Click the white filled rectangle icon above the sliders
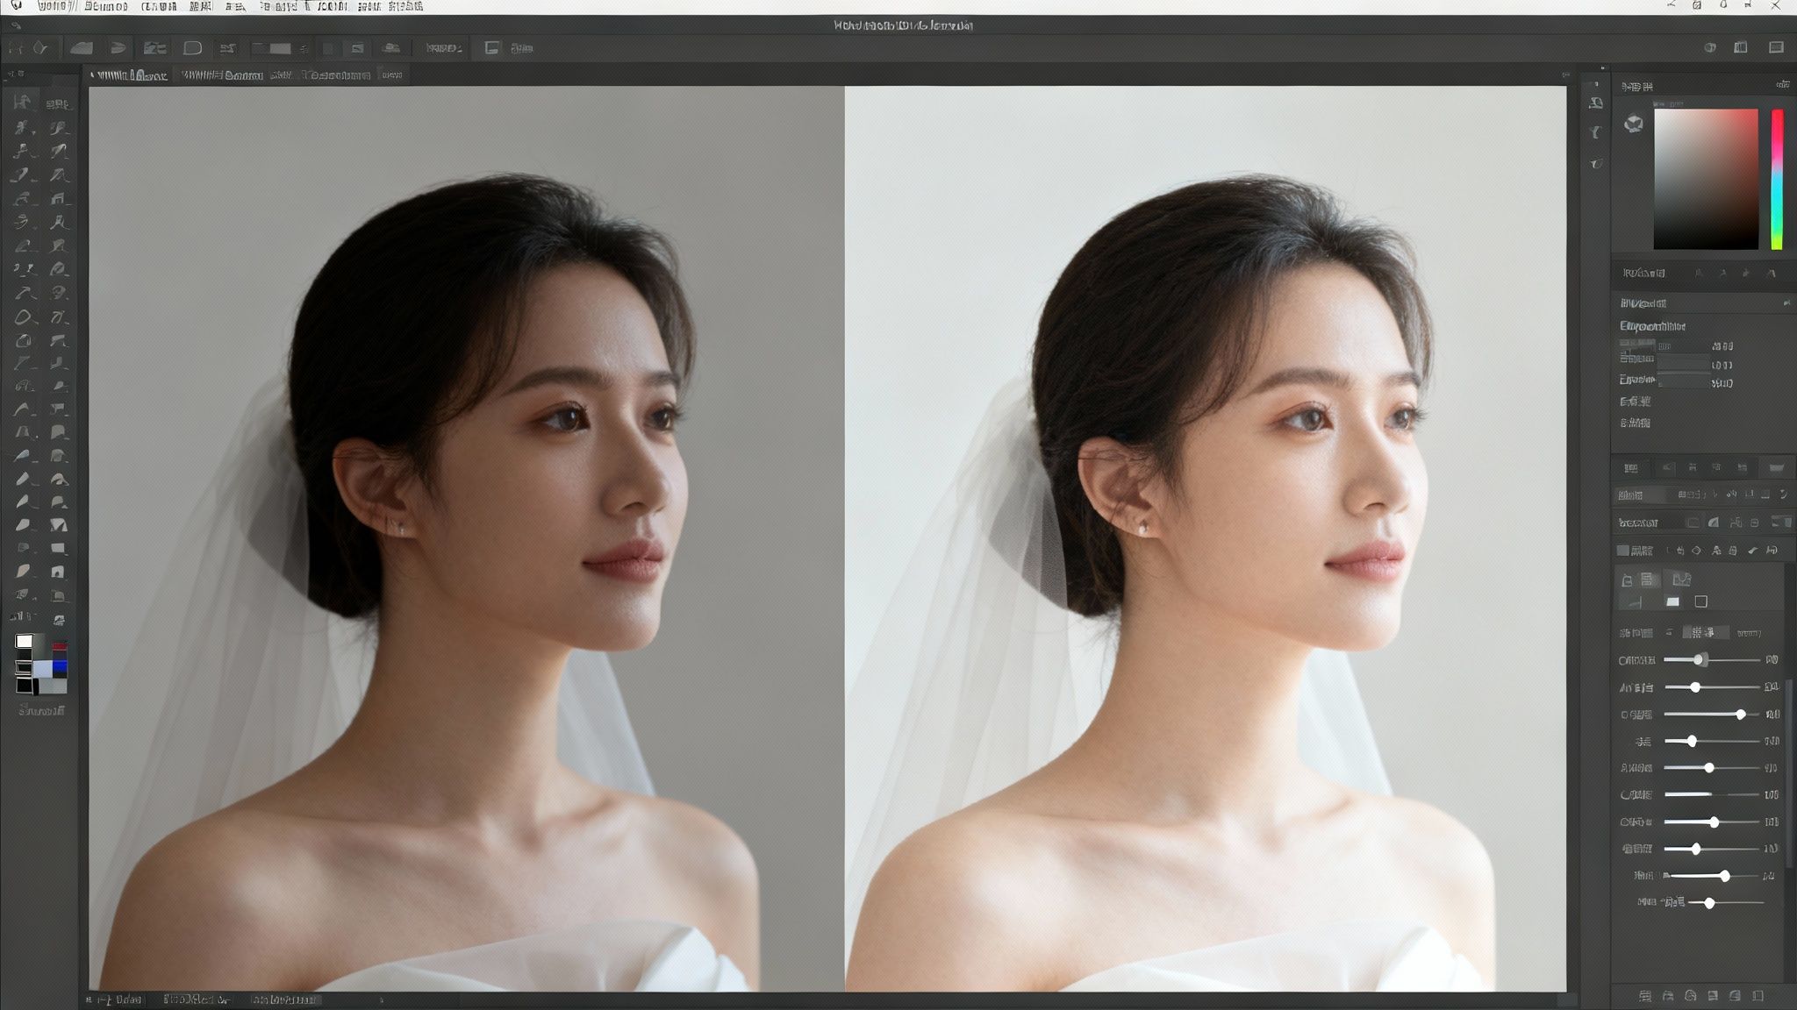Viewport: 1797px width, 1010px height. 1672,601
